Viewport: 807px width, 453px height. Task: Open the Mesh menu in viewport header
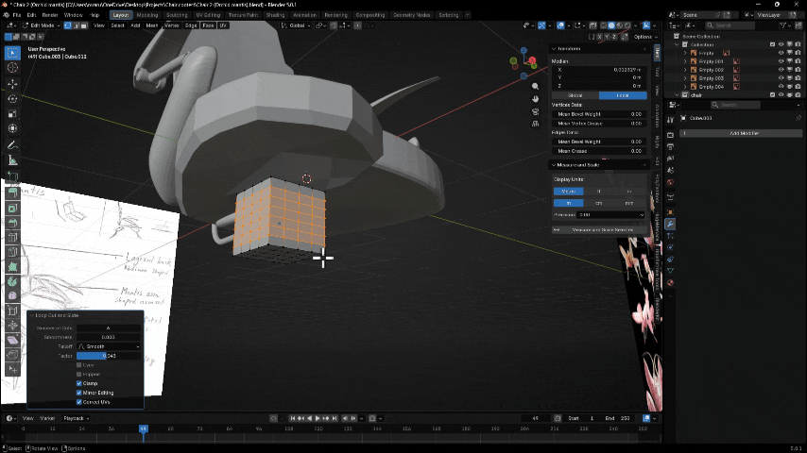tap(152, 25)
